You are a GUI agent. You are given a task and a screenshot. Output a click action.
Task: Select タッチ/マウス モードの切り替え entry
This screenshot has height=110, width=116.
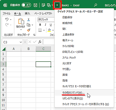pyautogui.click(x=84, y=86)
